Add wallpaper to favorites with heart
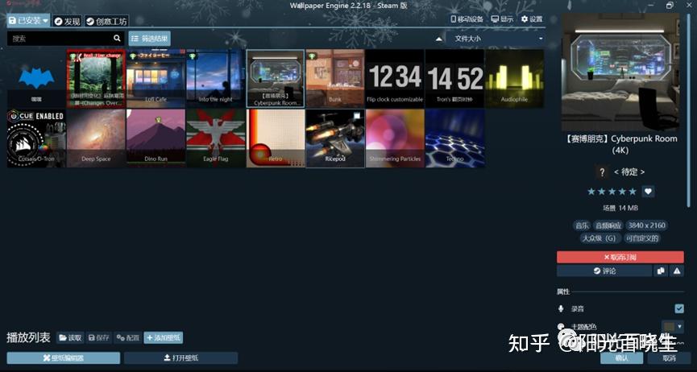 (x=648, y=192)
